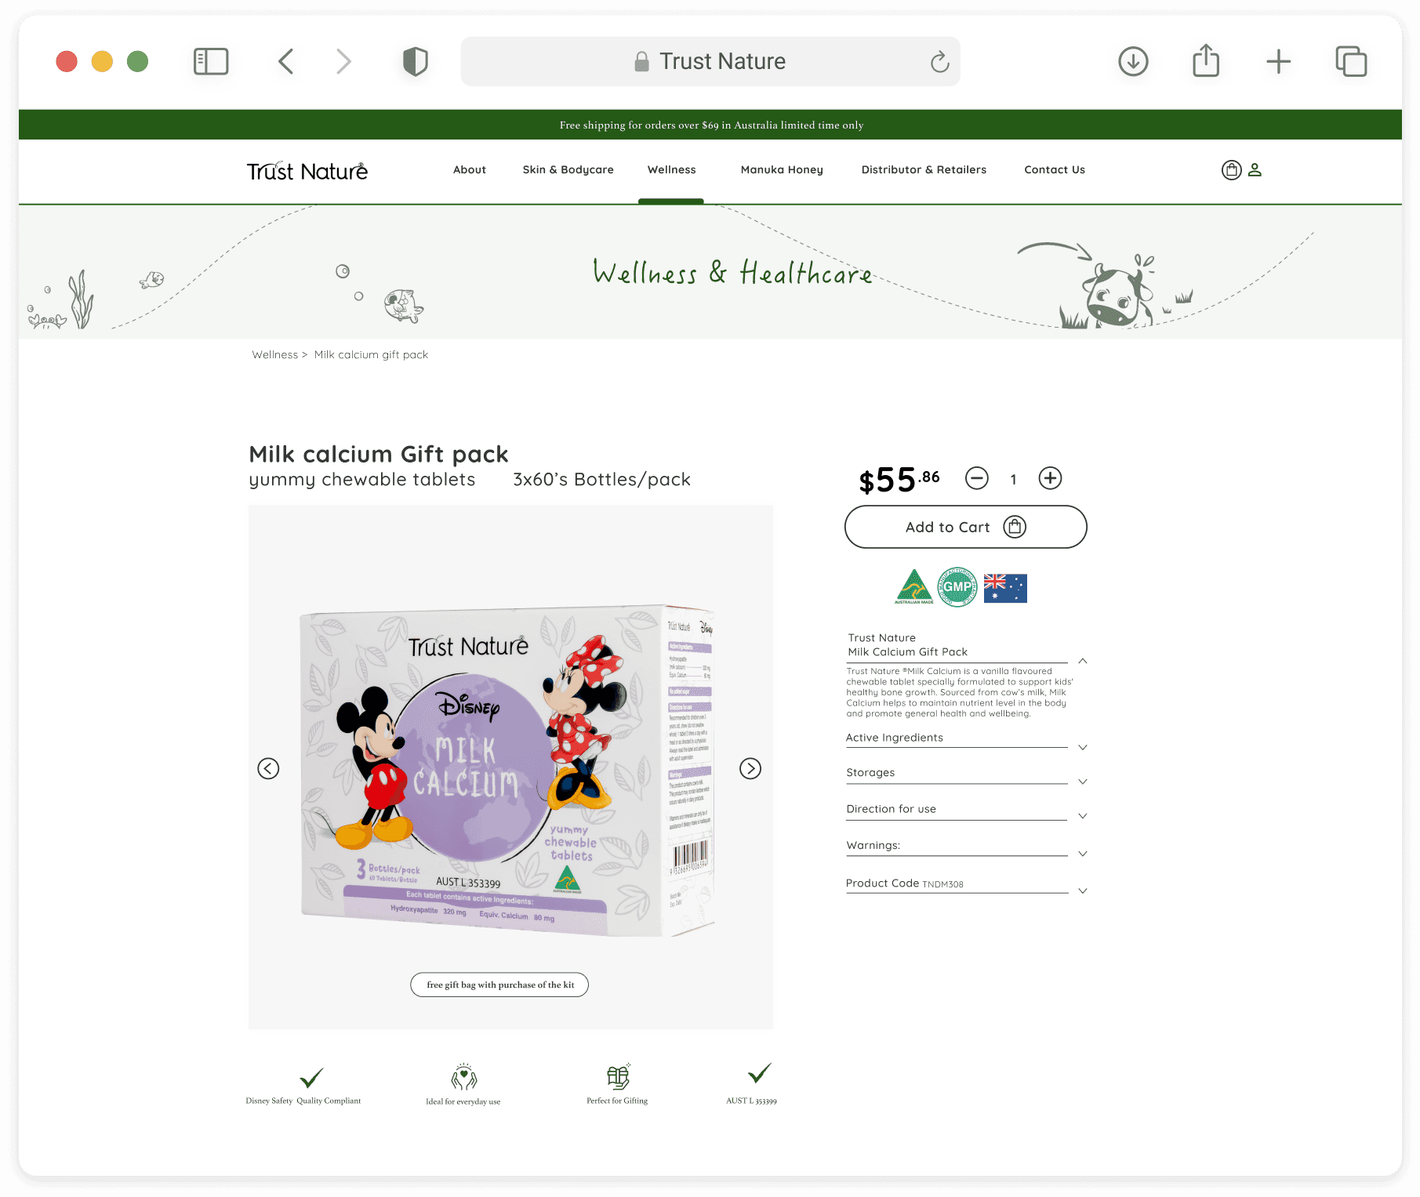The image size is (1420, 1197).
Task: Select the Wellness menu item
Action: (672, 169)
